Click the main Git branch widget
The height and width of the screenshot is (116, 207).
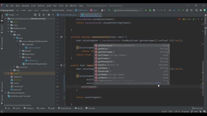tap(195, 111)
